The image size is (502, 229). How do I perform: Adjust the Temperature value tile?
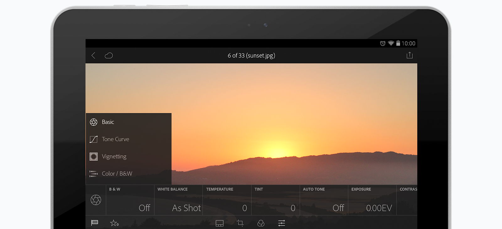[227, 200]
